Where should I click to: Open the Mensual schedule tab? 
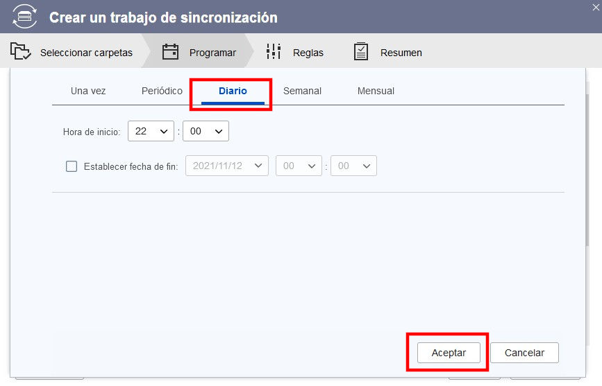pyautogui.click(x=376, y=91)
